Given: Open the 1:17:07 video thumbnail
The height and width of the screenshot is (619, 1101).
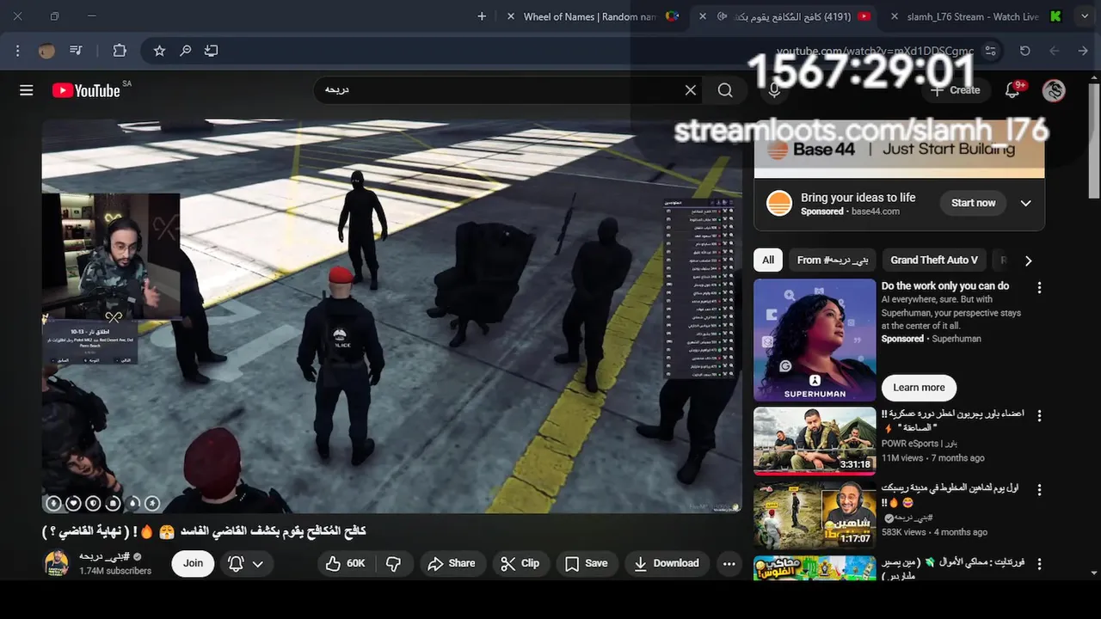Looking at the screenshot, I should (x=815, y=515).
